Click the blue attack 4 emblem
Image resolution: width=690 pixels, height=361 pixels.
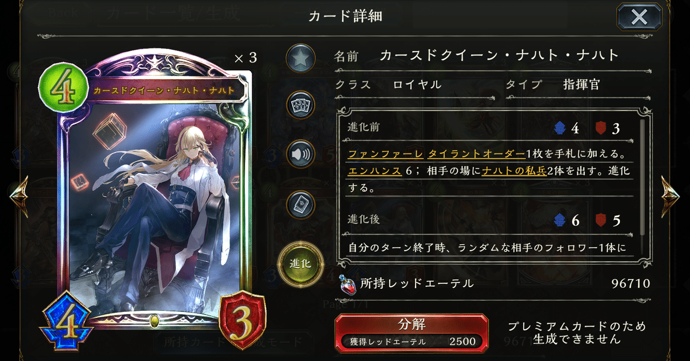tap(66, 322)
